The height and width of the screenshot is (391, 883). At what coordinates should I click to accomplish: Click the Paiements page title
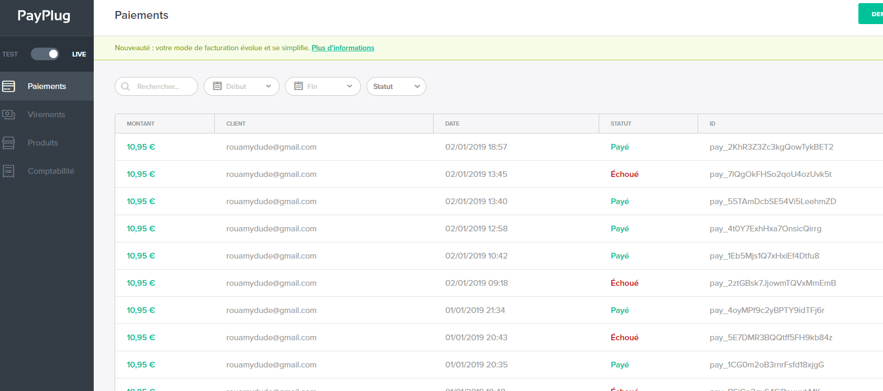tap(141, 15)
